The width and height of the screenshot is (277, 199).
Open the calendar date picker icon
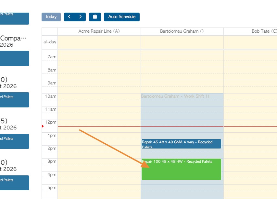click(x=95, y=17)
